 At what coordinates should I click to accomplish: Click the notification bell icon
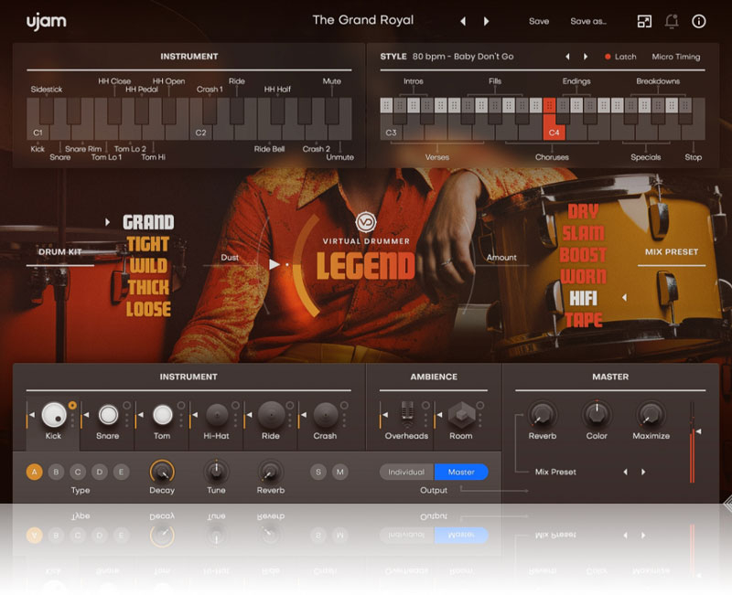coord(672,21)
